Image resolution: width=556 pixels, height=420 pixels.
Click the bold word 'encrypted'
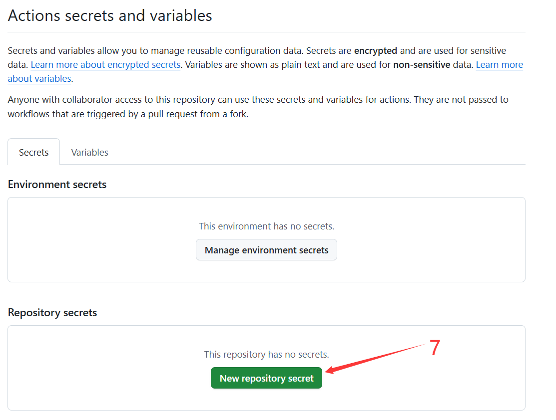(376, 51)
